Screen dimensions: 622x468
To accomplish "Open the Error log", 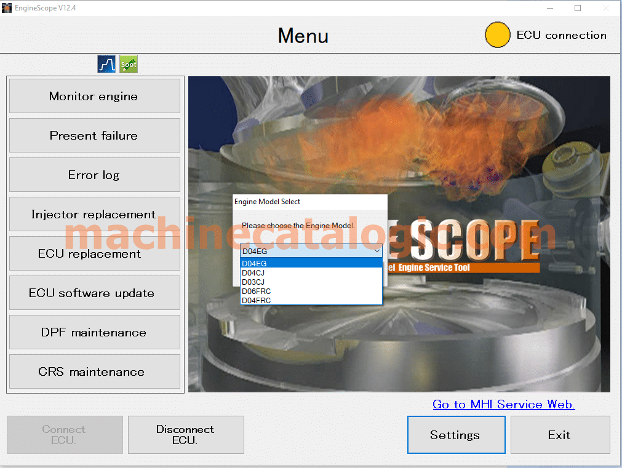I will [x=94, y=175].
